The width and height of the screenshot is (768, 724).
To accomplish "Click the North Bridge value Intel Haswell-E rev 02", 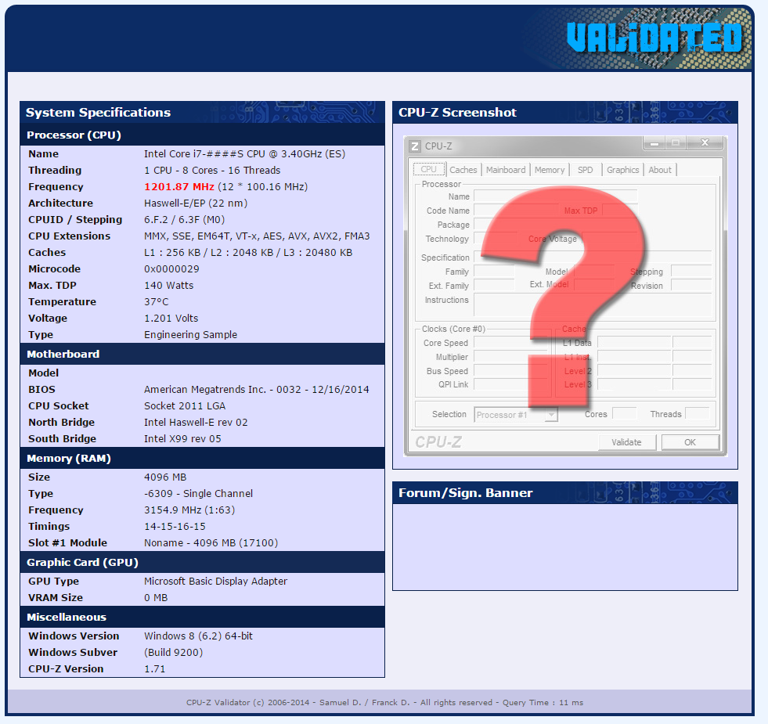I will click(196, 422).
